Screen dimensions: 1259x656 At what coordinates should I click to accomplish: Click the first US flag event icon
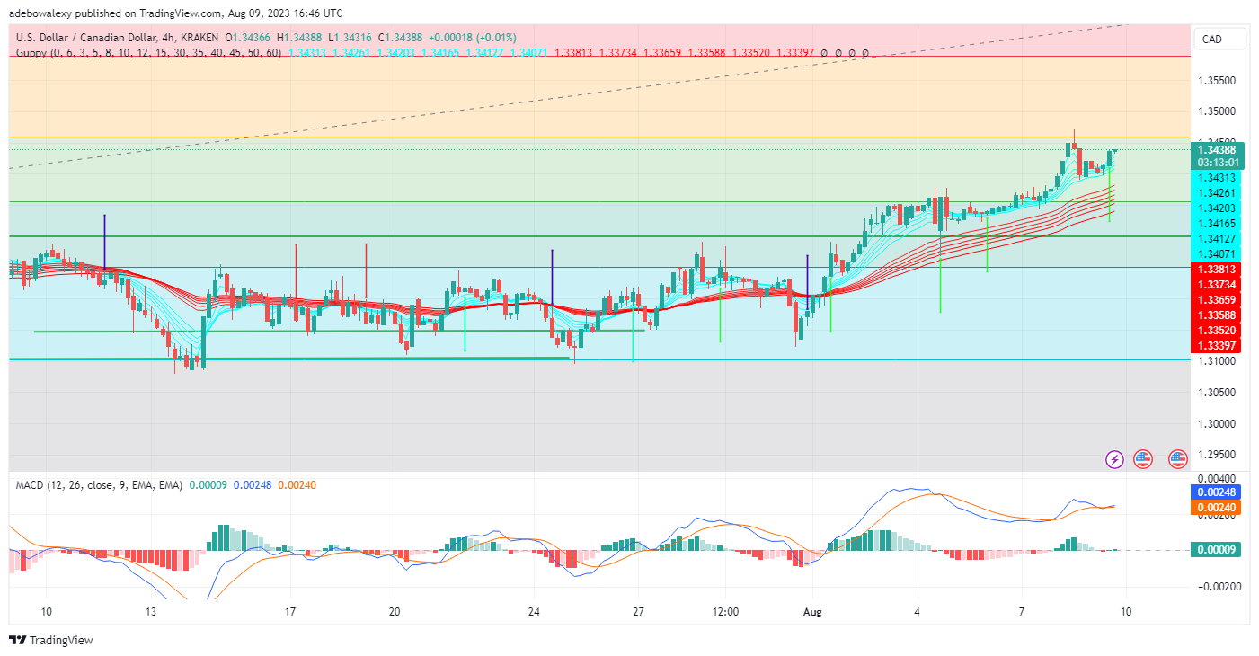coord(1143,459)
